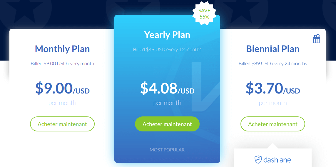Click 'Billed $89 USD every 24 months' text
Viewport: 336px width, 167px height.
273,64
